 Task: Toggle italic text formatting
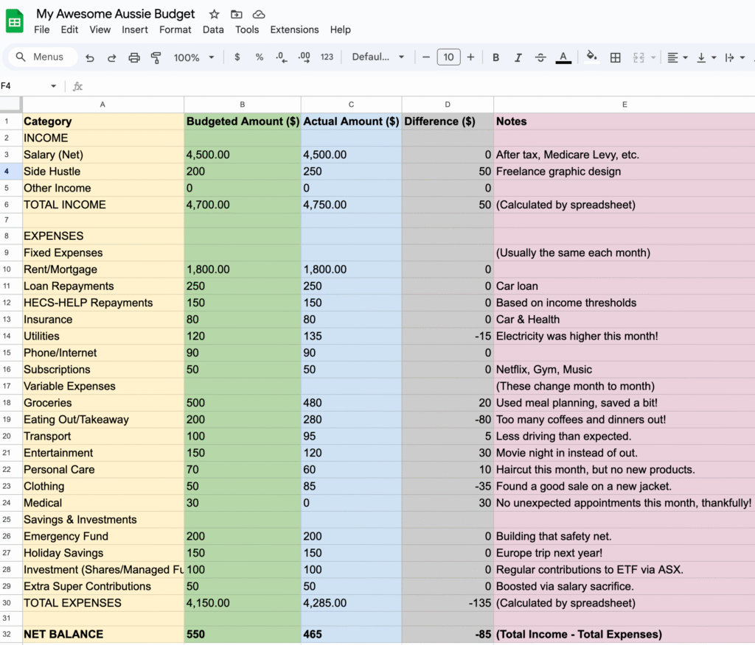point(518,57)
